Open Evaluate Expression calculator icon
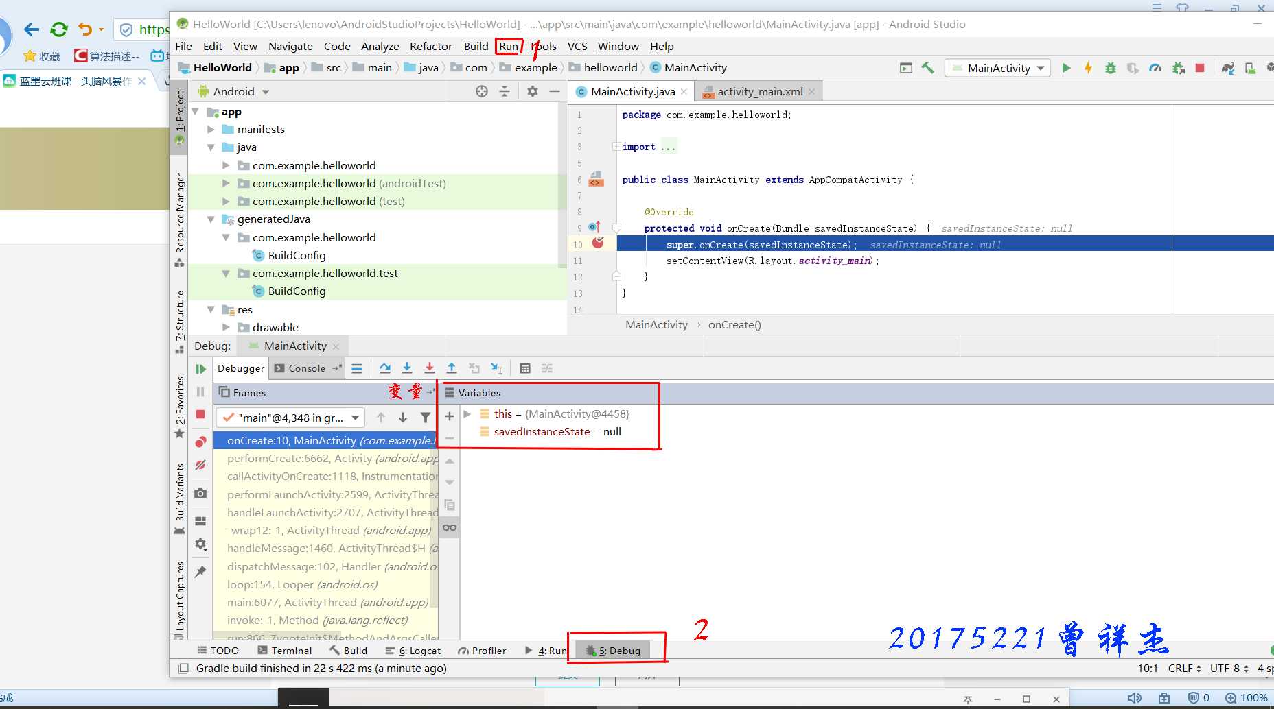The height and width of the screenshot is (709, 1274). [525, 368]
